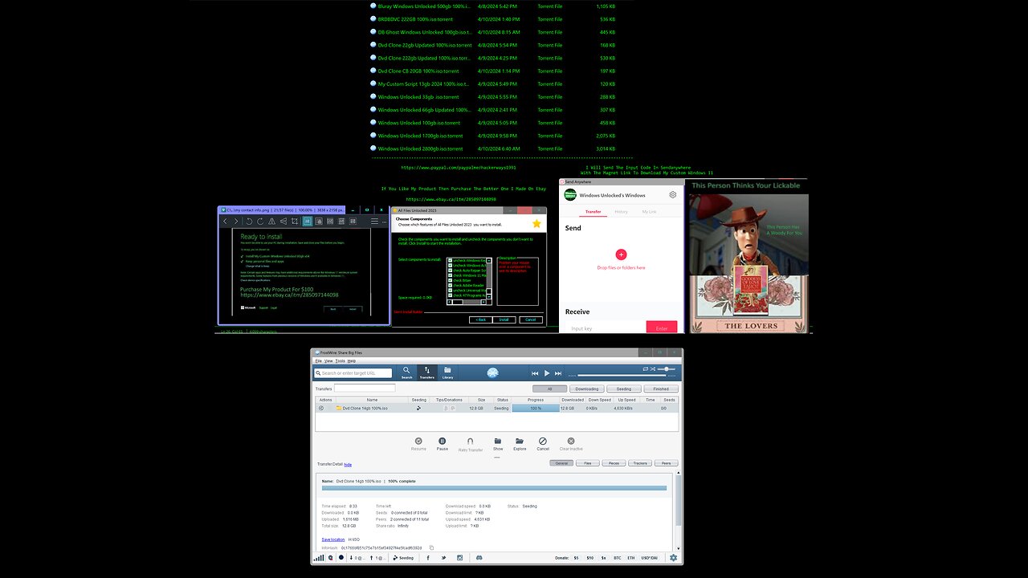
Task: Click the Seeding status indicator in status bar
Action: point(402,558)
